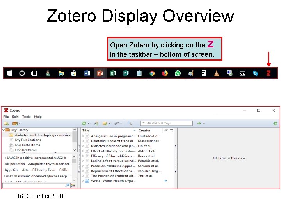Click the New Note icon
281x210 pixels.
pyautogui.click(x=105, y=123)
